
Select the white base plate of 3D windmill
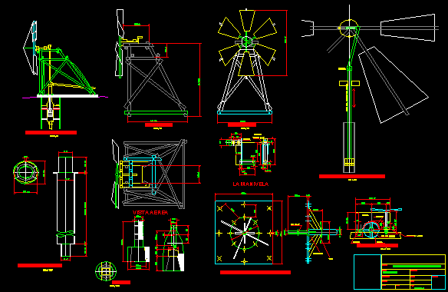68,96
